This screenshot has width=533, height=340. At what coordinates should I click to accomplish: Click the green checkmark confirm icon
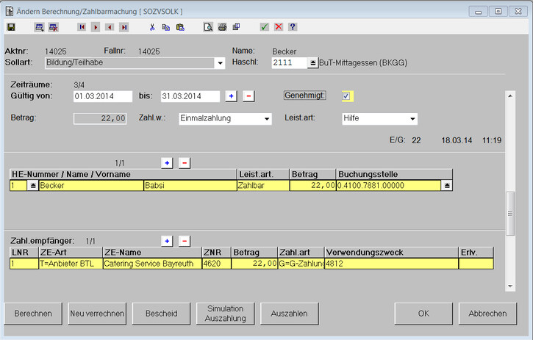264,27
